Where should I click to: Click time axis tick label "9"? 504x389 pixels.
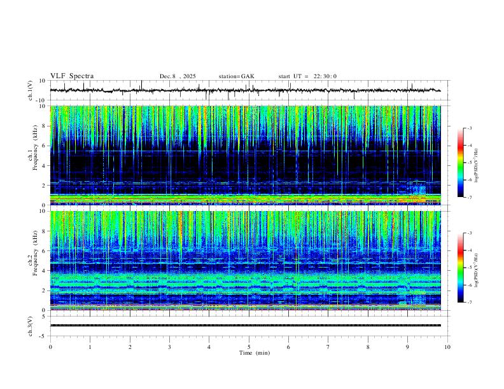(407, 347)
